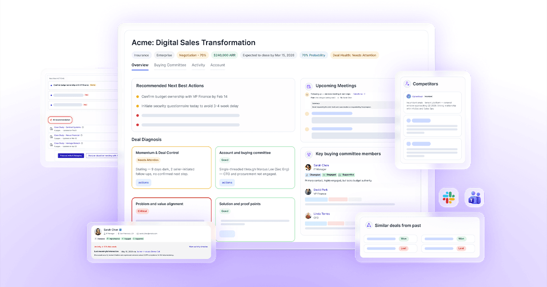Click the $240,000 ARR chip
Image resolution: width=547 pixels, height=287 pixels.
coord(223,55)
